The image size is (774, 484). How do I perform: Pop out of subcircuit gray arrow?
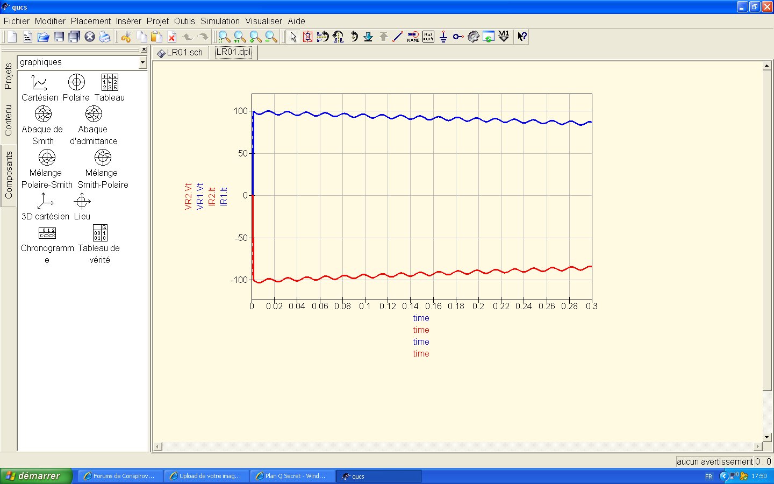(383, 37)
